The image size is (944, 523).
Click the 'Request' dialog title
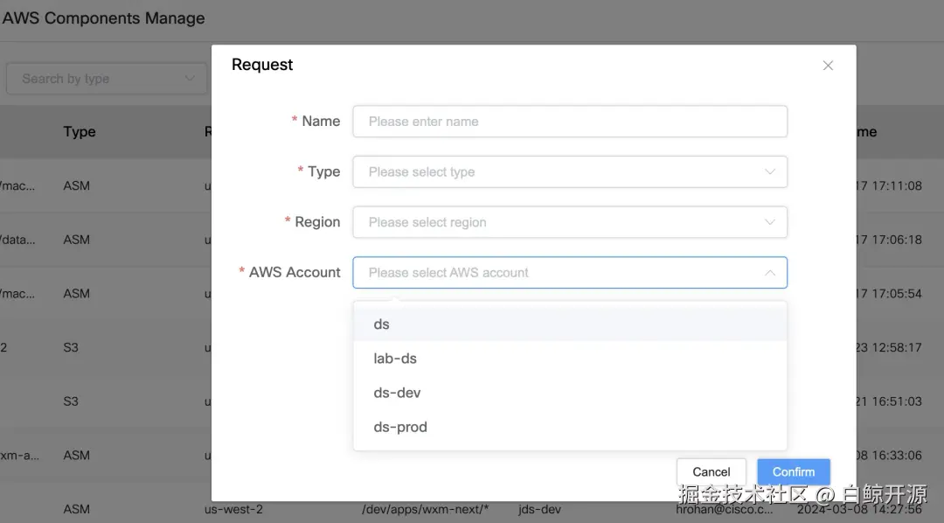262,65
